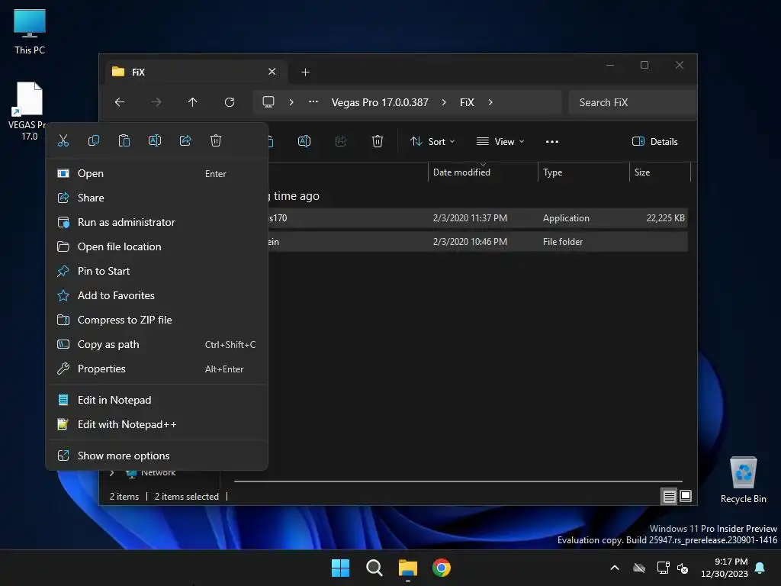Select Edit with Notepad++
The image size is (781, 586).
157,424
